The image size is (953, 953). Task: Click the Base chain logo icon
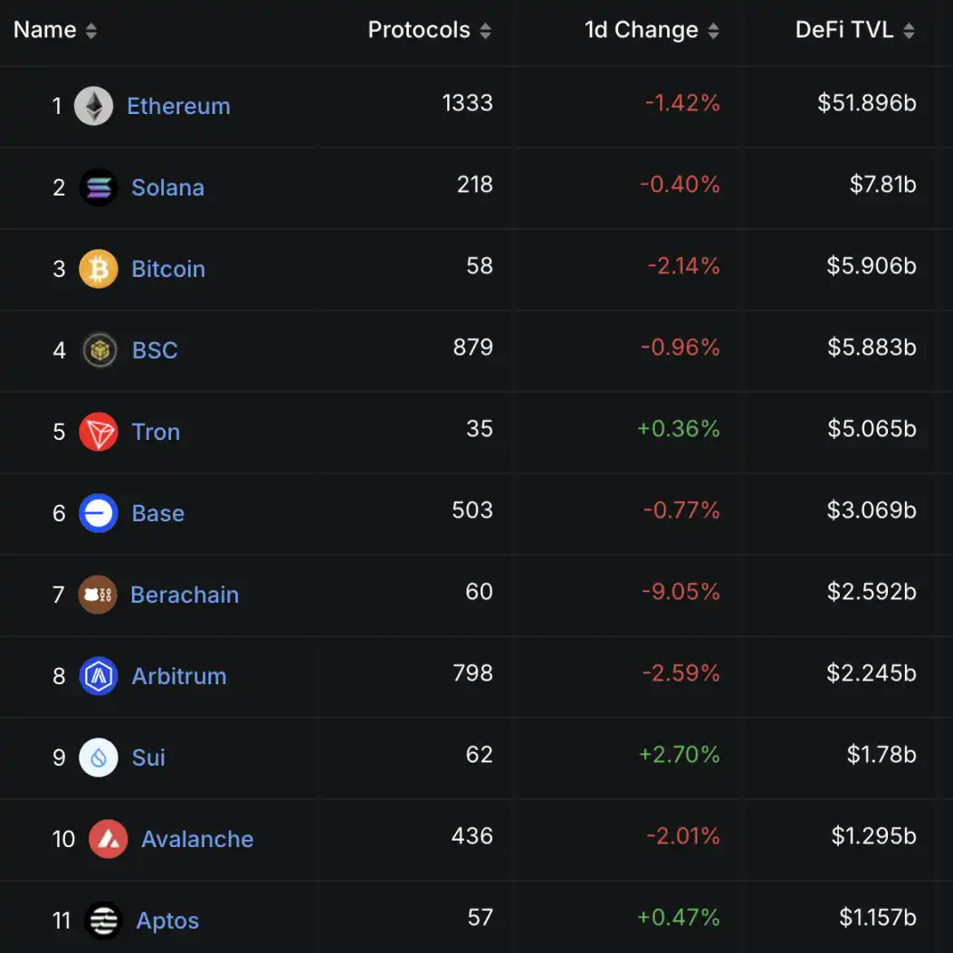click(x=98, y=513)
